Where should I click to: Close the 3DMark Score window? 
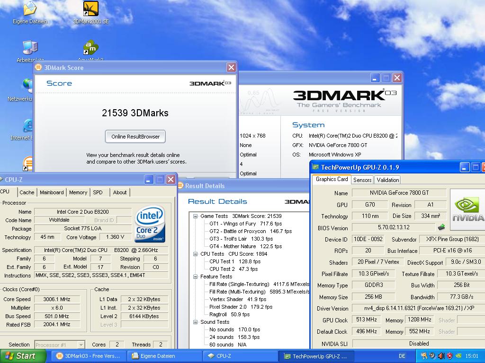point(231,67)
